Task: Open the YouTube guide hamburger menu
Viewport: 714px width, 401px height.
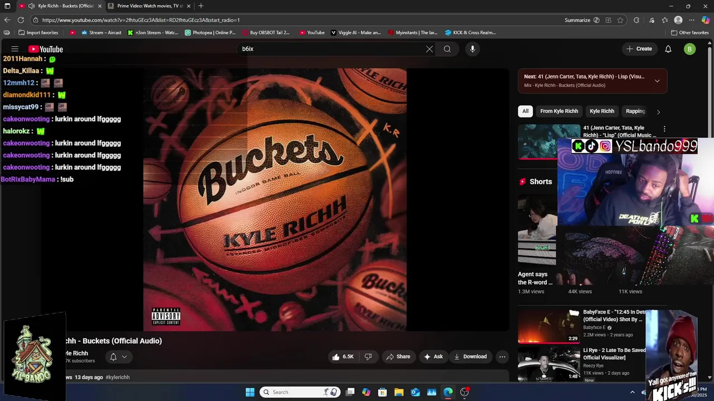Action: point(15,49)
